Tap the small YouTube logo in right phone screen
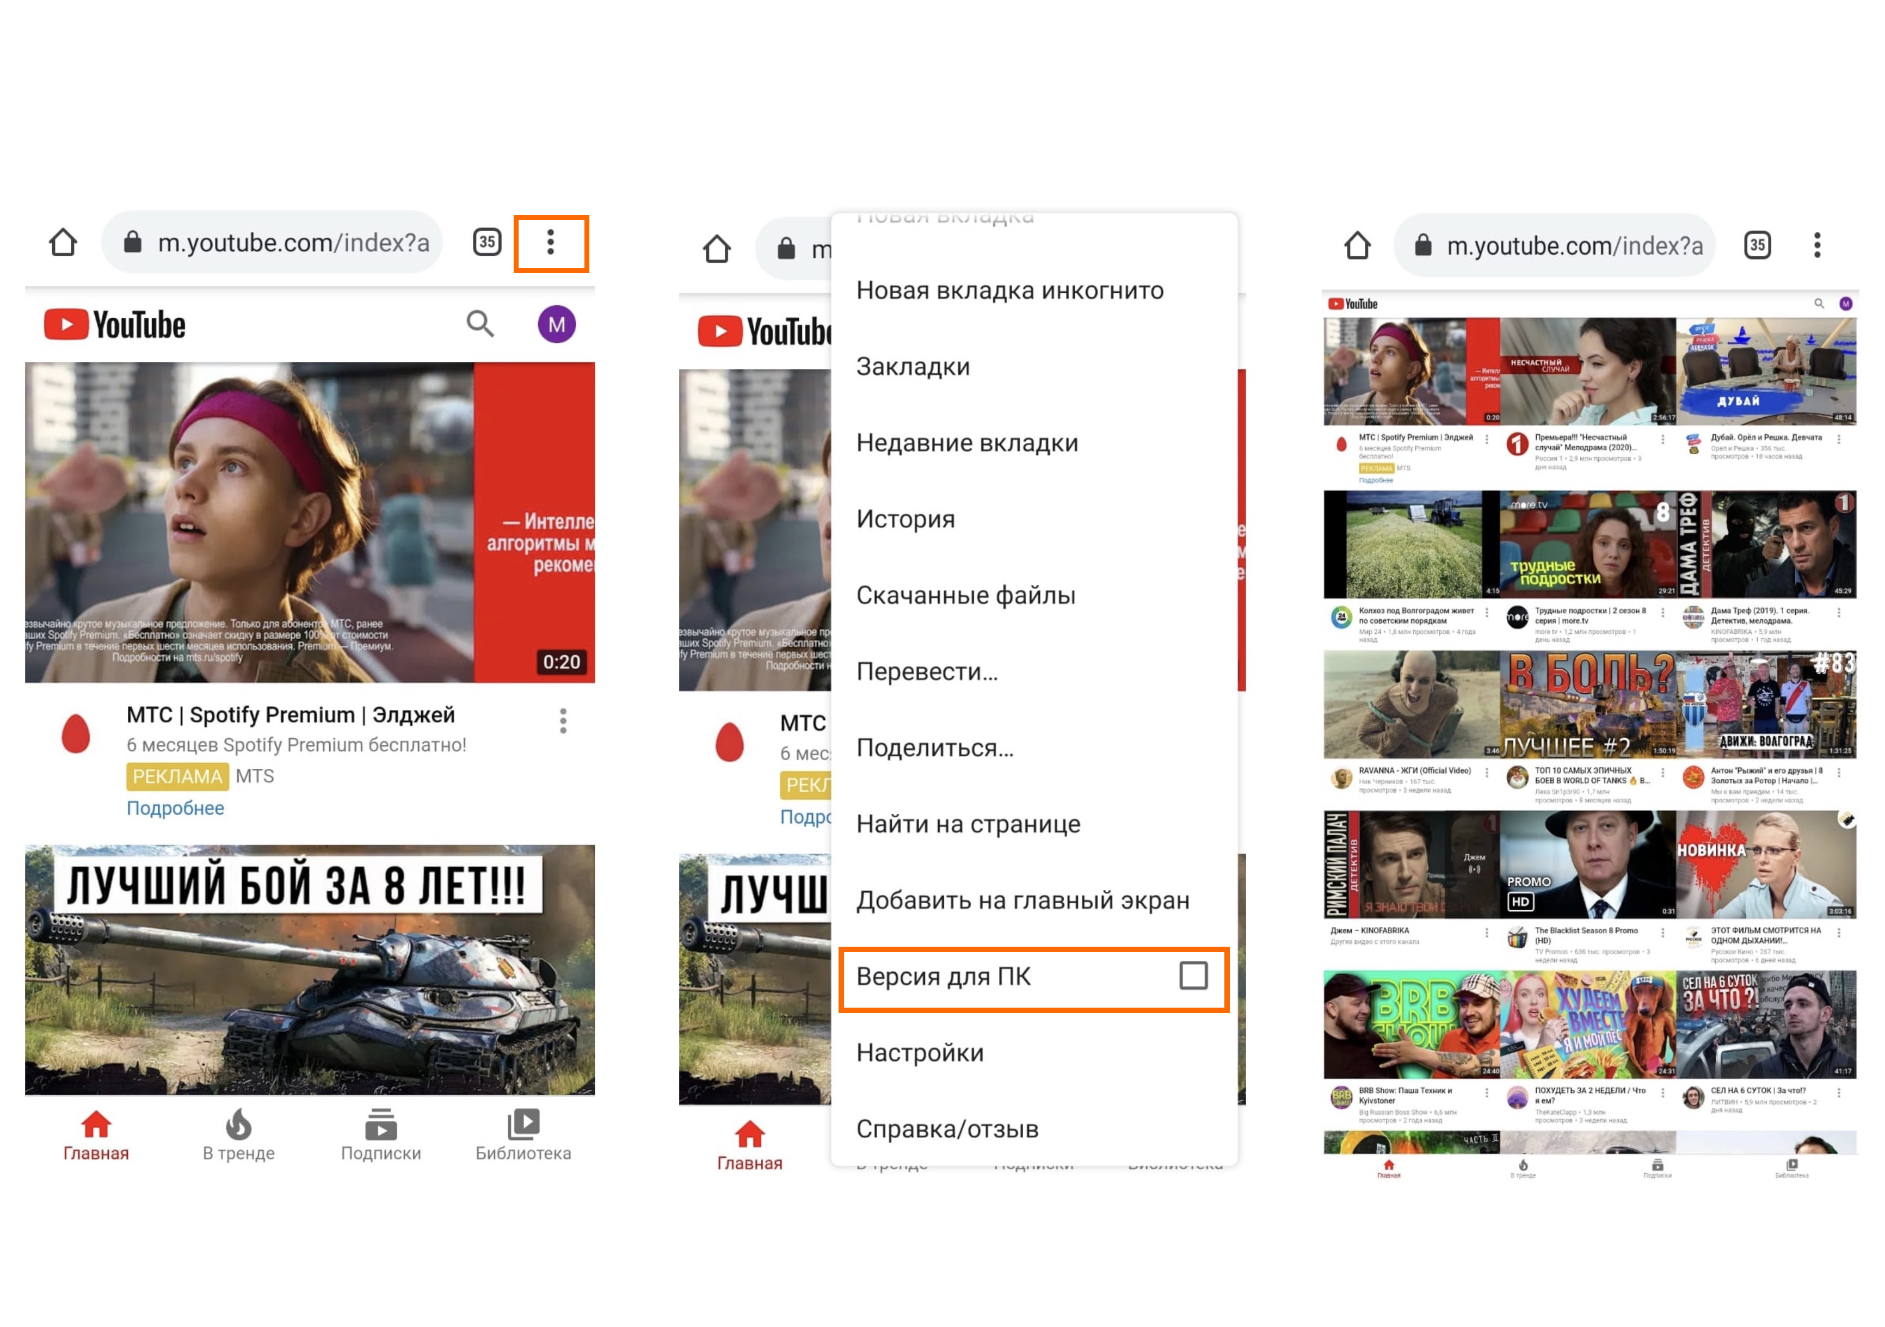 1353,304
